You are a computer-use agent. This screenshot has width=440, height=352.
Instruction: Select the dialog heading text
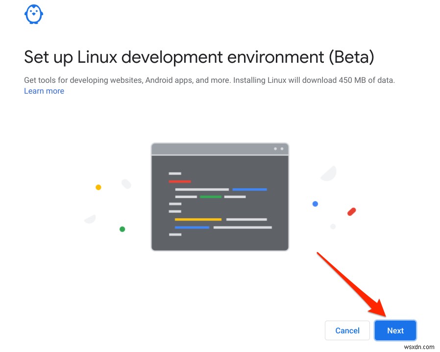click(199, 57)
